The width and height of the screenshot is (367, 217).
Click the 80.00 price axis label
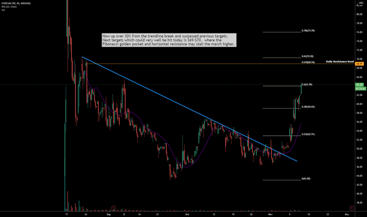[x=359, y=14]
